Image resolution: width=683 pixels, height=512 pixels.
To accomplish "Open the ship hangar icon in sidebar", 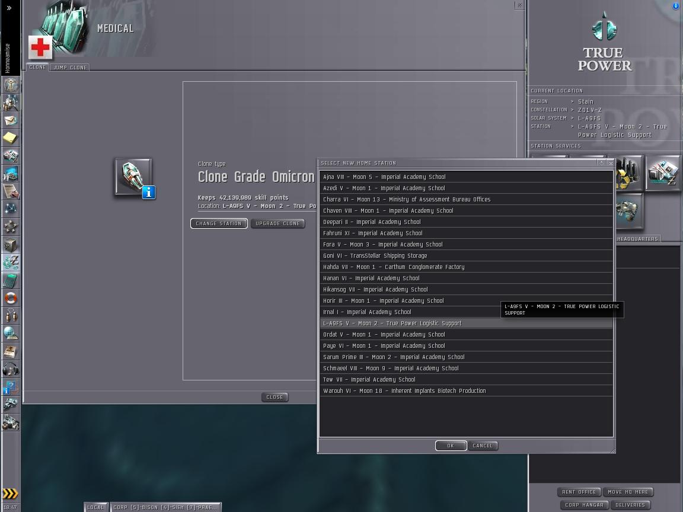I will click(x=11, y=405).
